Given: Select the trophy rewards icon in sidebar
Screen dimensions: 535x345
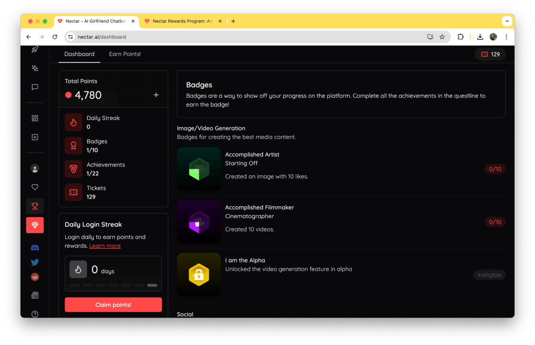Looking at the screenshot, I should [x=35, y=206].
